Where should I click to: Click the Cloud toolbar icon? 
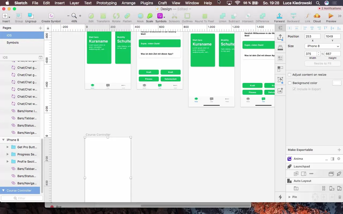[317, 16]
